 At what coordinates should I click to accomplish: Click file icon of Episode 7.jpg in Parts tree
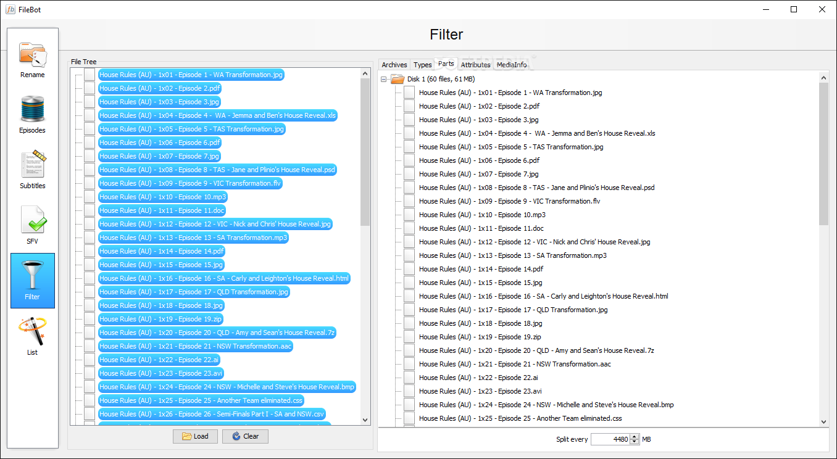(409, 174)
